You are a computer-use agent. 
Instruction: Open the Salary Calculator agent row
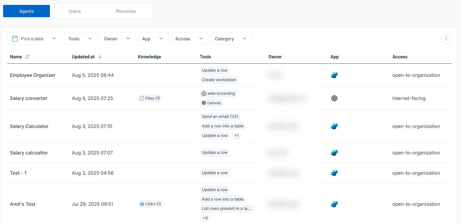(29, 126)
